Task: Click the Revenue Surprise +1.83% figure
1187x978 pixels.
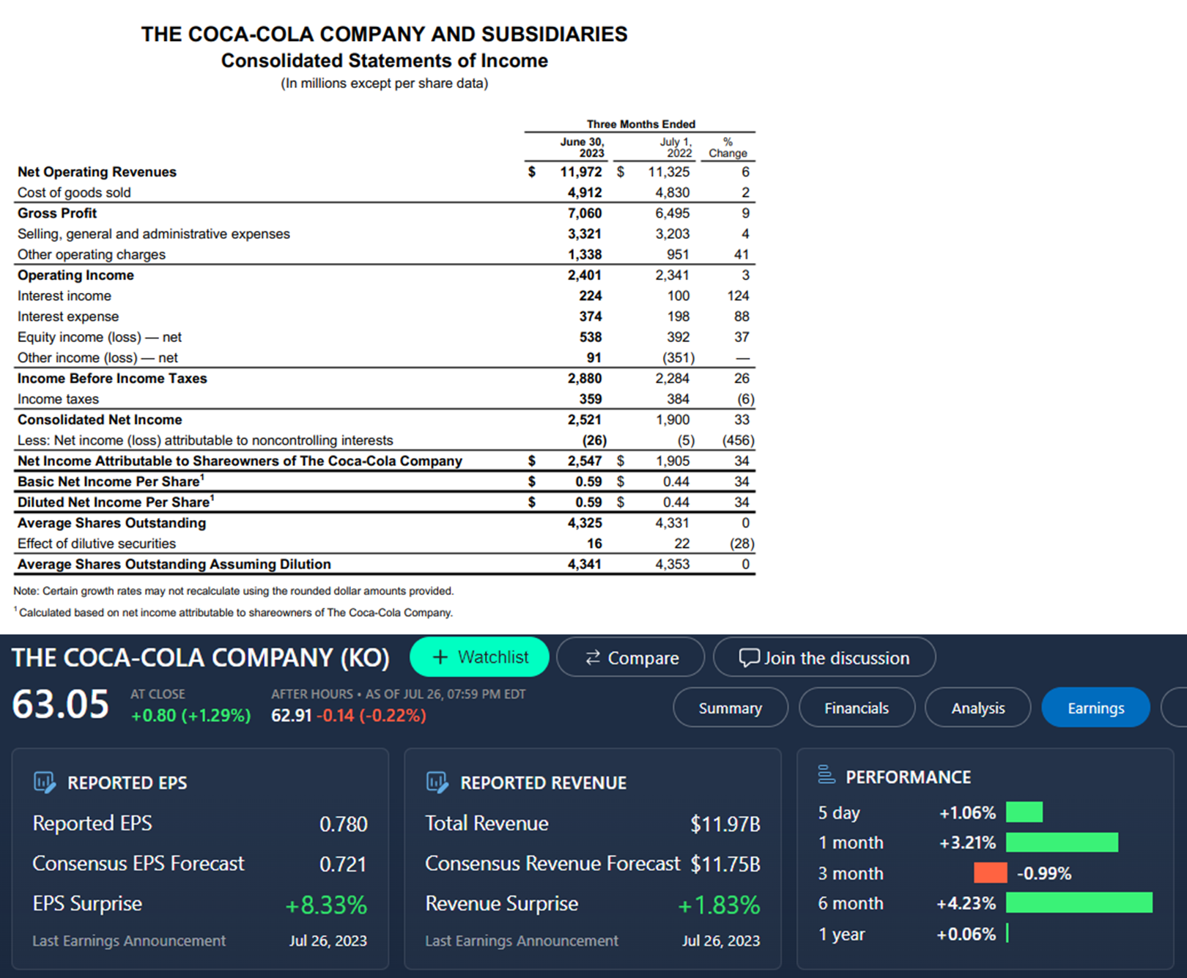Action: 719,905
